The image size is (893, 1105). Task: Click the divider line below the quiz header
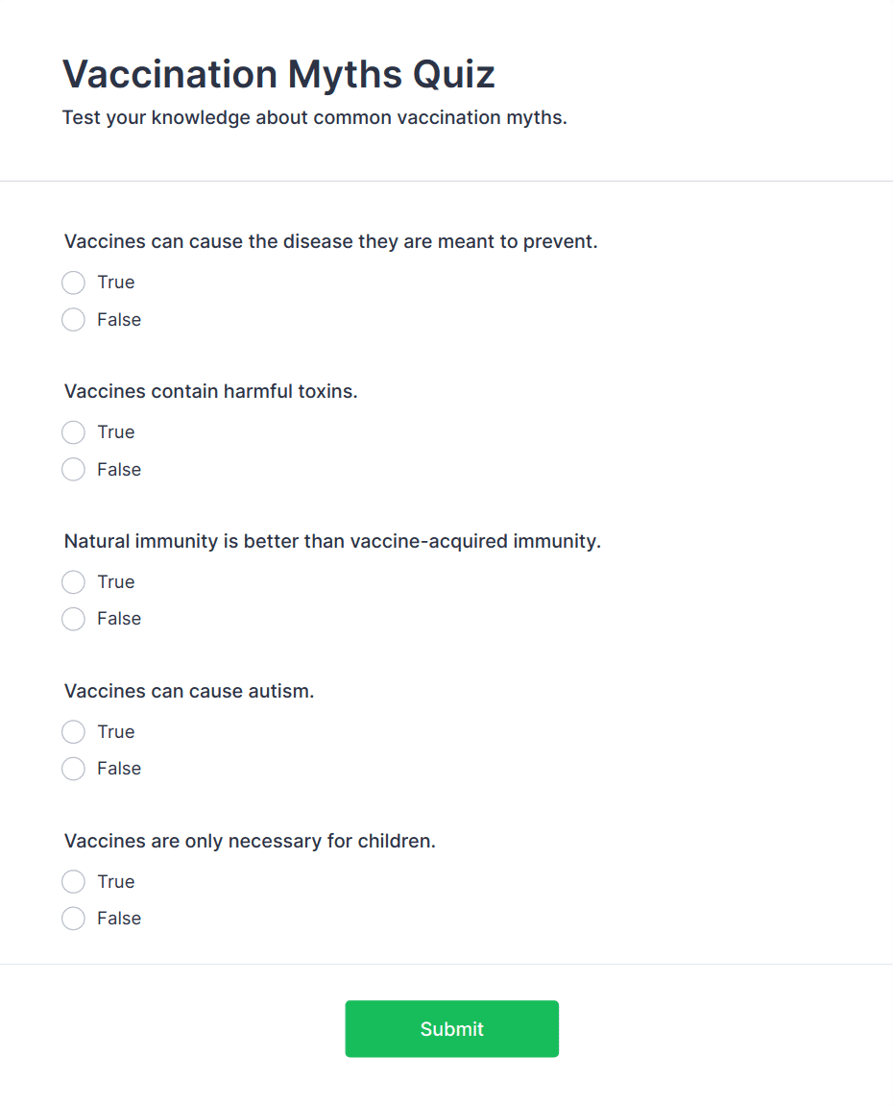(x=446, y=181)
